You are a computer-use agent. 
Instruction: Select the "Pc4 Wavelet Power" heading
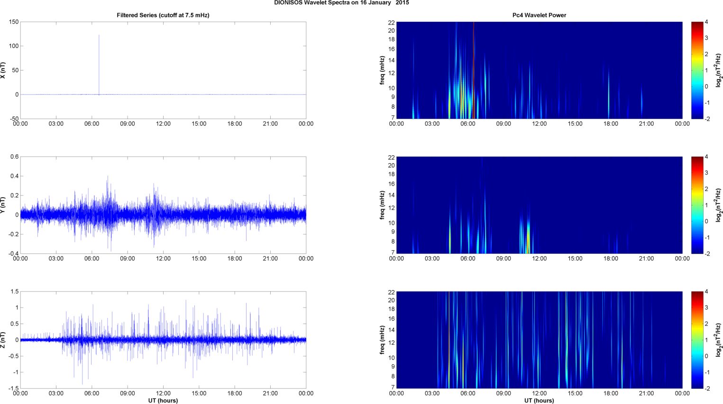point(539,15)
